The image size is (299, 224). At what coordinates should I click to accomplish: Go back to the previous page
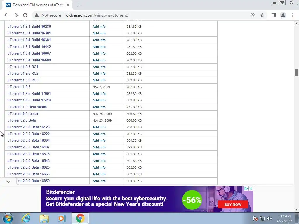[x=6, y=15]
